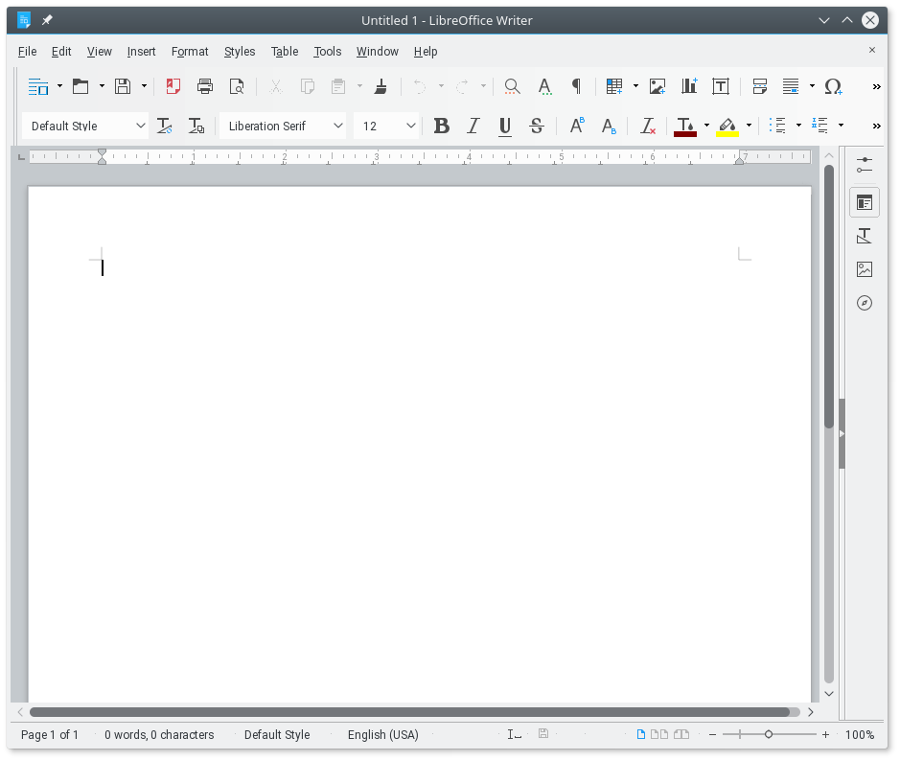The height and width of the screenshot is (761, 900).
Task: Click English (USA) language in status bar
Action: coord(383,735)
